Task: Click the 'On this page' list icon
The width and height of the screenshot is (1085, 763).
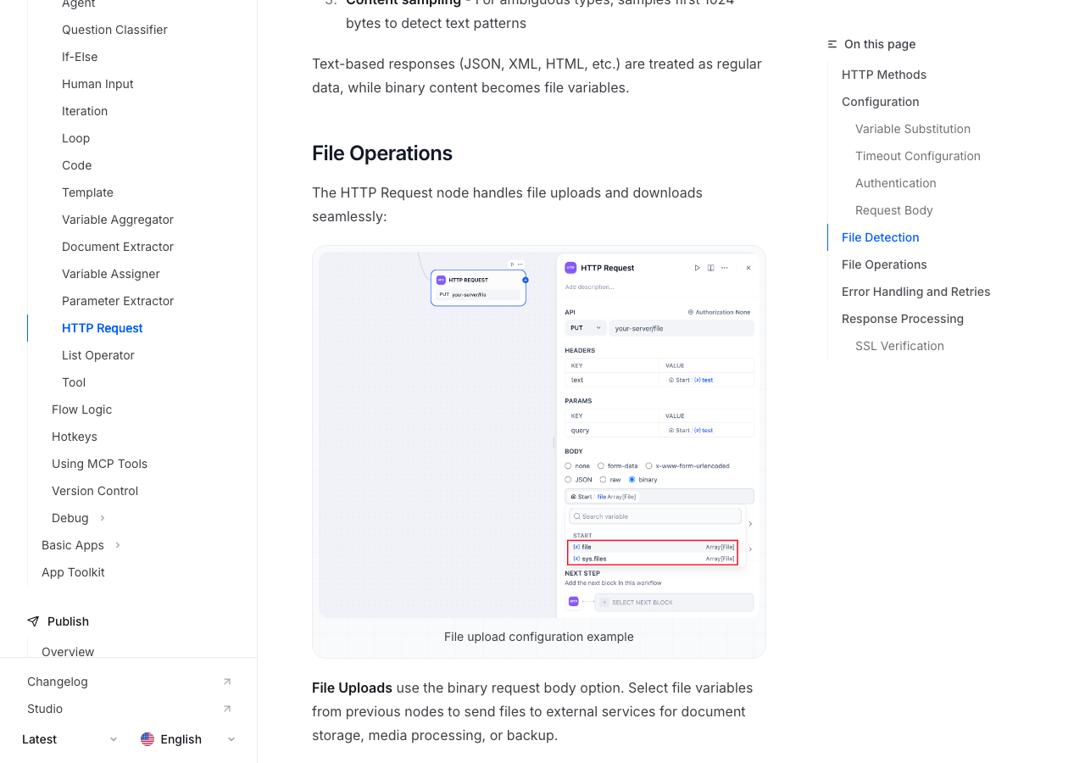Action: click(x=832, y=44)
